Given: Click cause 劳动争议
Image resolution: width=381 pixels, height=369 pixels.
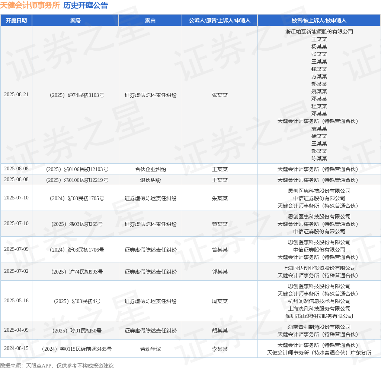Looking at the screenshot, I should pyautogui.click(x=150, y=349).
